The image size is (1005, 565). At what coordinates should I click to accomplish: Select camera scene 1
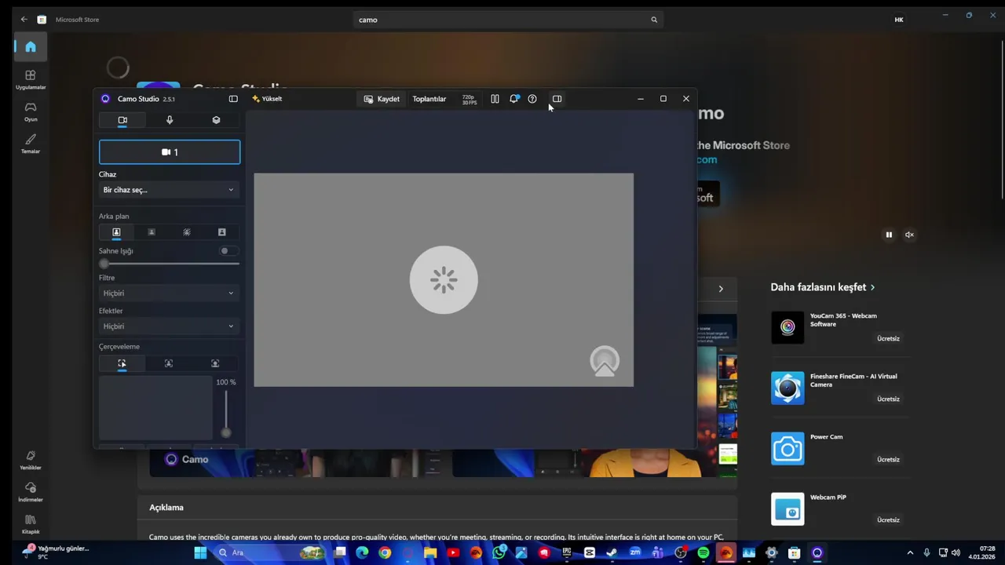point(170,152)
